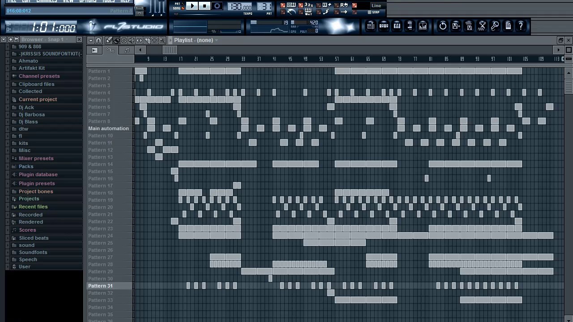Open the Browser view button
573x322 pixels.
(410, 26)
